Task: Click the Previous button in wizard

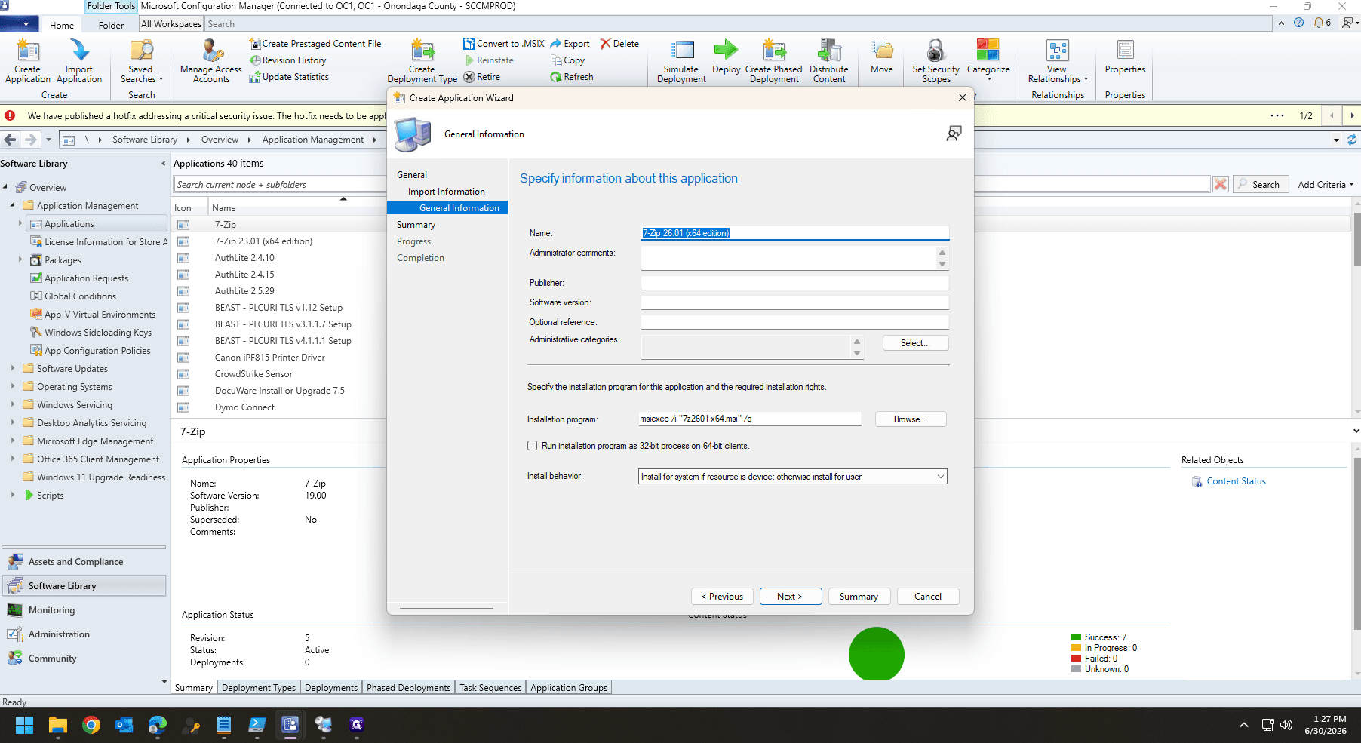Action: point(722,597)
